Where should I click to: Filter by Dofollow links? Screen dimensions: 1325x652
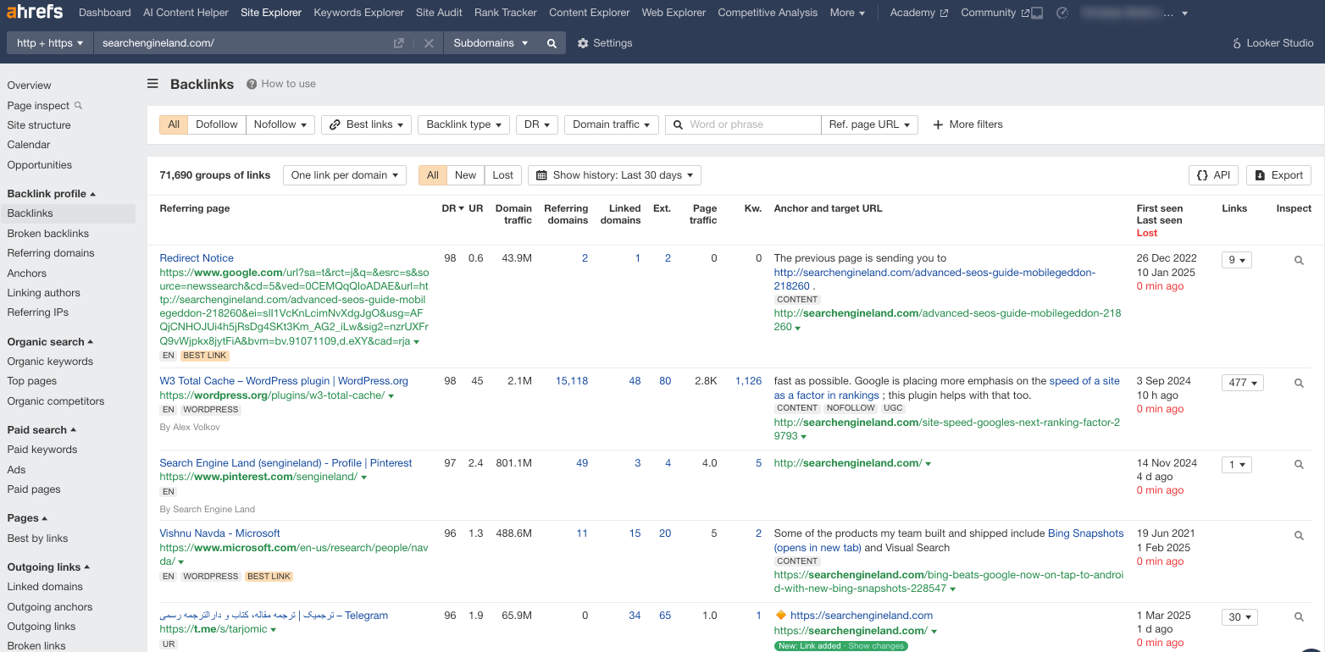point(217,124)
